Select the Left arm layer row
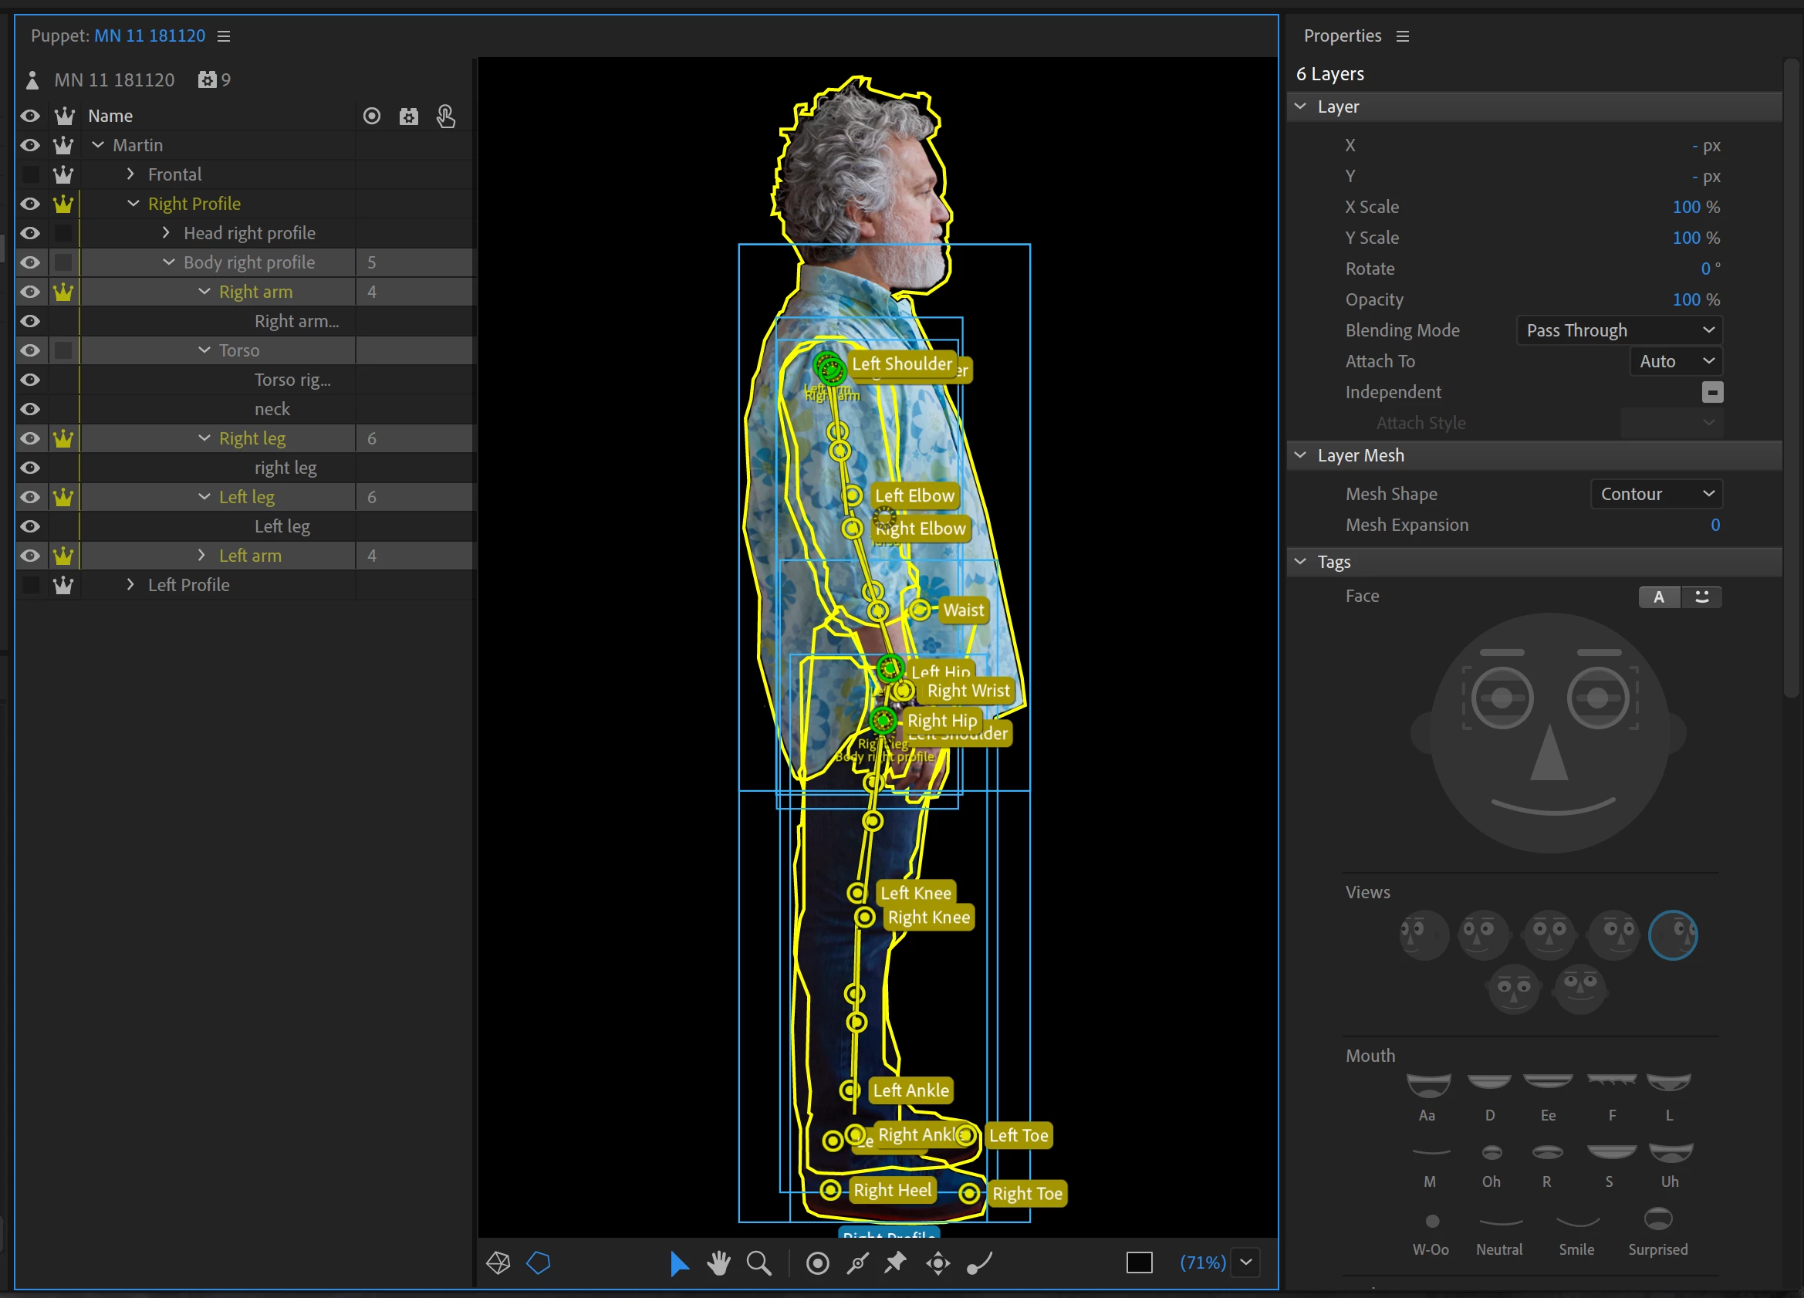Image resolution: width=1804 pixels, height=1298 pixels. [250, 555]
